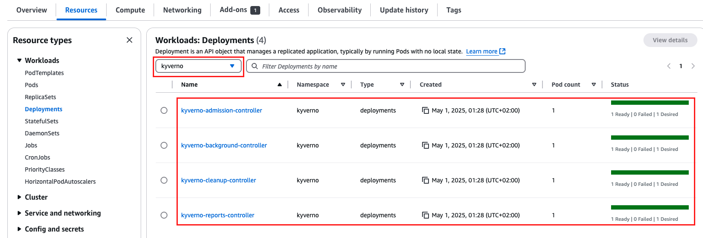Switch to the Update history tab
The height and width of the screenshot is (238, 703).
pos(404,10)
